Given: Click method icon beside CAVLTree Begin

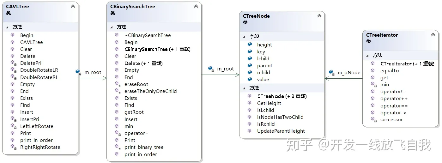Looking at the screenshot, I should pyautogui.click(x=13, y=35).
